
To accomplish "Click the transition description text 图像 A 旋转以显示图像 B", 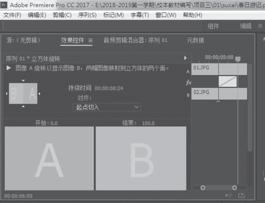I will (x=92, y=68).
